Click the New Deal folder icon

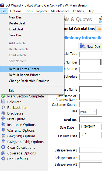pyautogui.click(x=83, y=46)
